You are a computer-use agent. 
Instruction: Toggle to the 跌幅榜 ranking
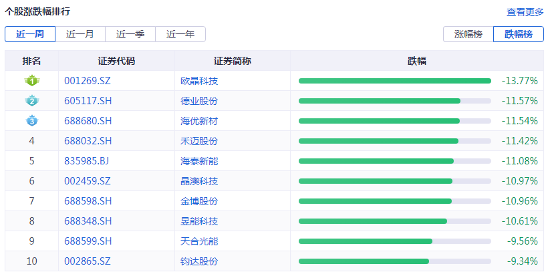(518, 34)
